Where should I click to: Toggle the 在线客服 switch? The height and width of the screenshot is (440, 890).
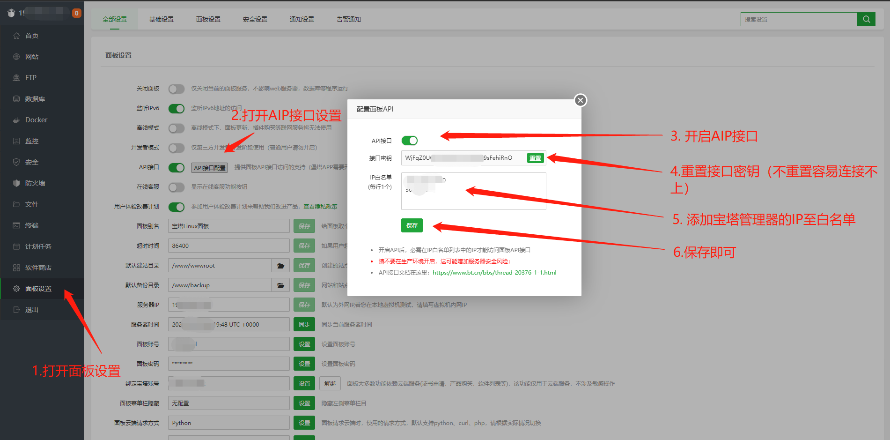coord(177,187)
